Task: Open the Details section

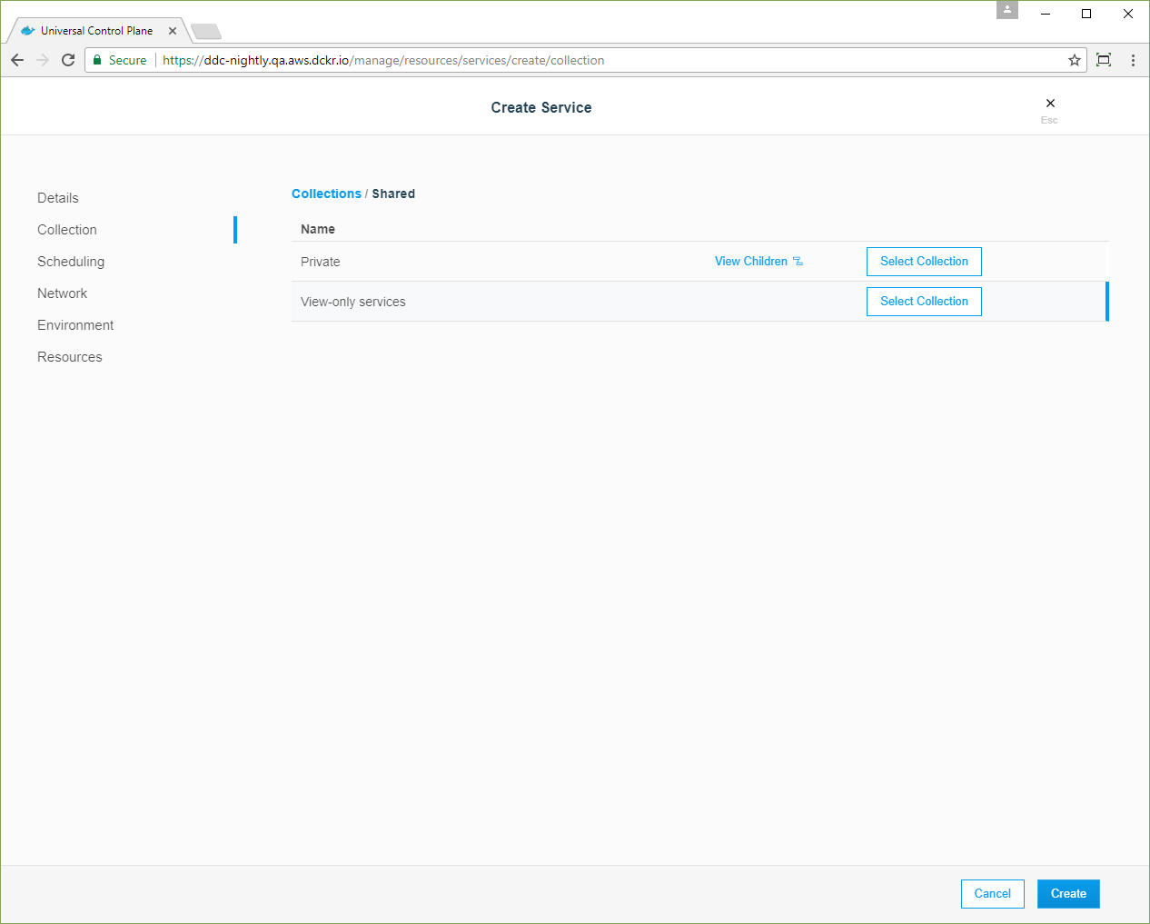Action: pyautogui.click(x=58, y=198)
